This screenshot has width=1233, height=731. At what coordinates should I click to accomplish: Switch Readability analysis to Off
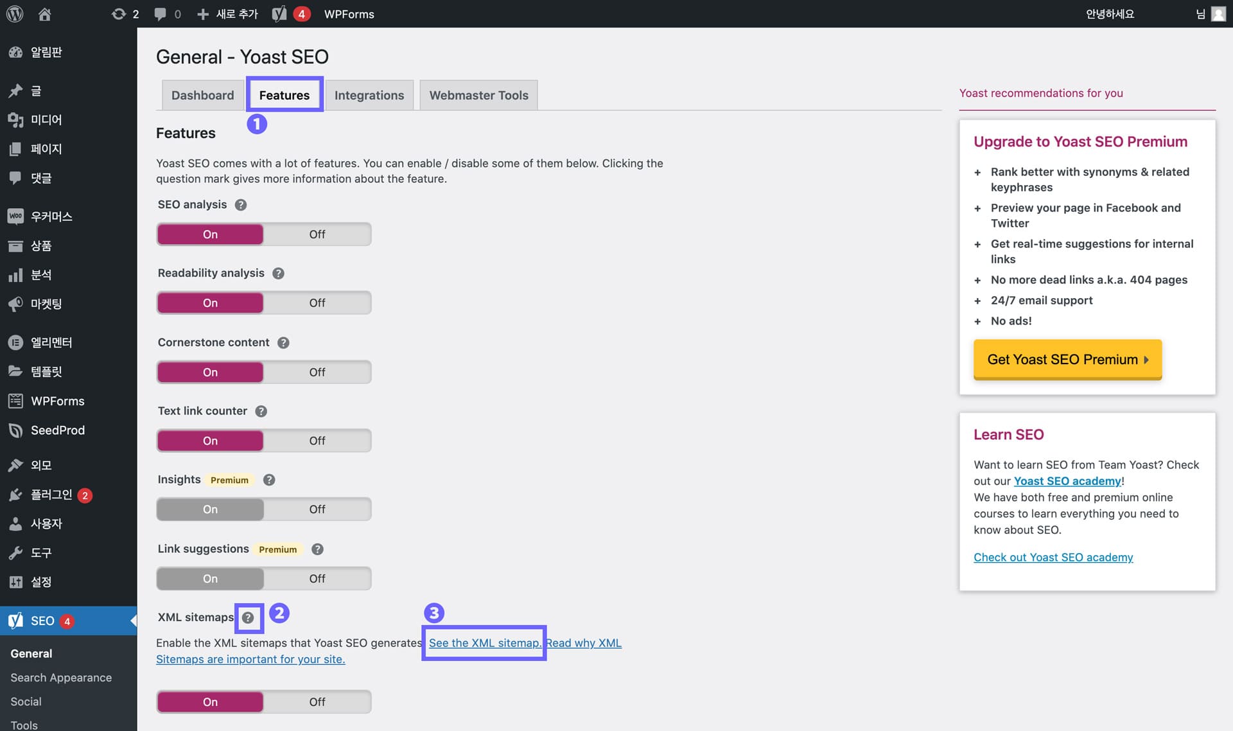coord(317,303)
